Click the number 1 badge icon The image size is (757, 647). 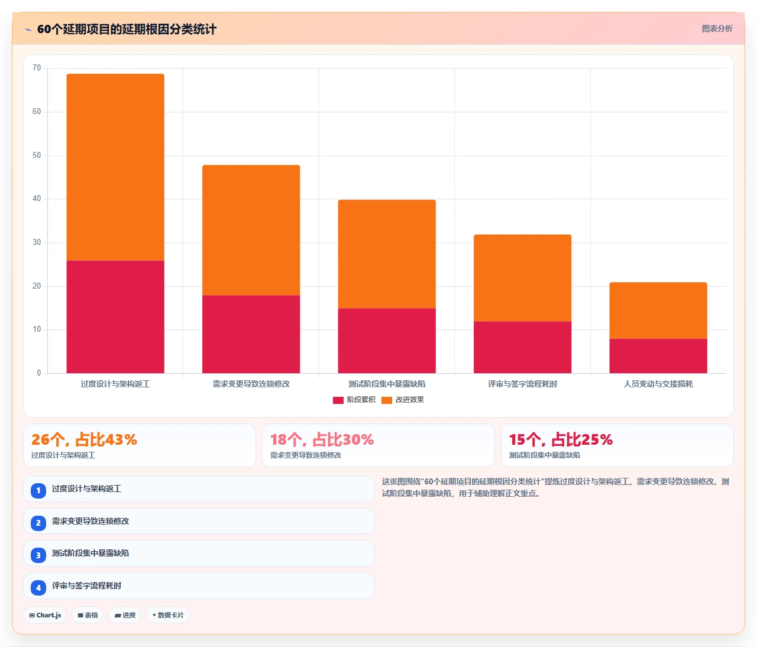coord(38,490)
